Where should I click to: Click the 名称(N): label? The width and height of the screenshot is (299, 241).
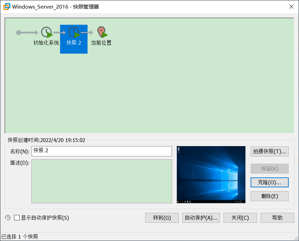(20, 151)
